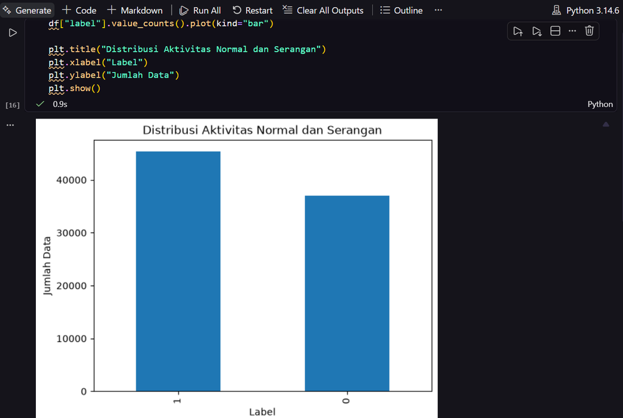Click the 40000 y-axis tick label

tap(72, 180)
